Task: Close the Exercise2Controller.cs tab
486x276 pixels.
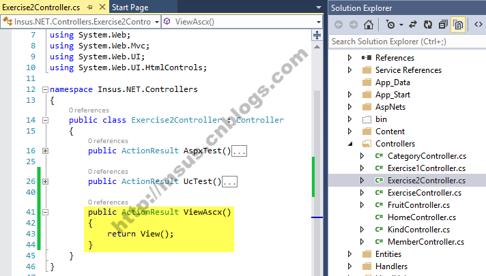Action: pos(102,7)
